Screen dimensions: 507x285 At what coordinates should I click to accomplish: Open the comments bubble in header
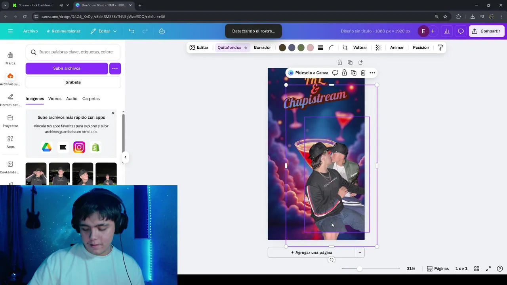coord(461,31)
